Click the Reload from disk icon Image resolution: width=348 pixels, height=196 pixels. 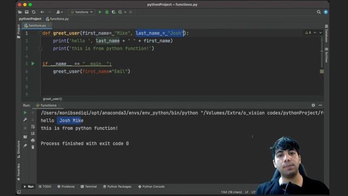(34, 12)
